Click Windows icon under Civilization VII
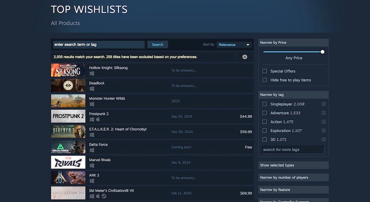The image size is (370, 202). tap(92, 196)
